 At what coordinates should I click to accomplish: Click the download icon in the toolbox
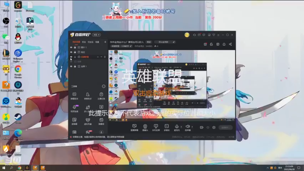click(101, 132)
